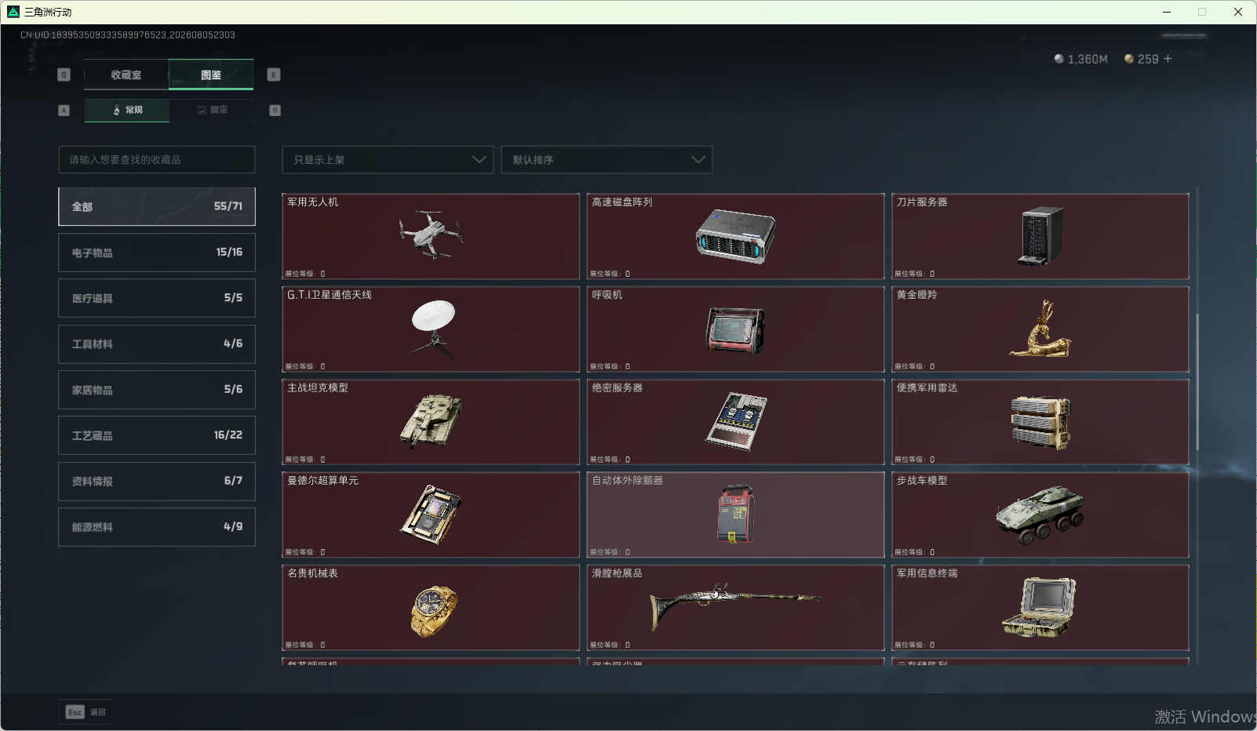This screenshot has width=1257, height=731.
Task: Select the 滑膛枪展品 musket image
Action: 735,606
